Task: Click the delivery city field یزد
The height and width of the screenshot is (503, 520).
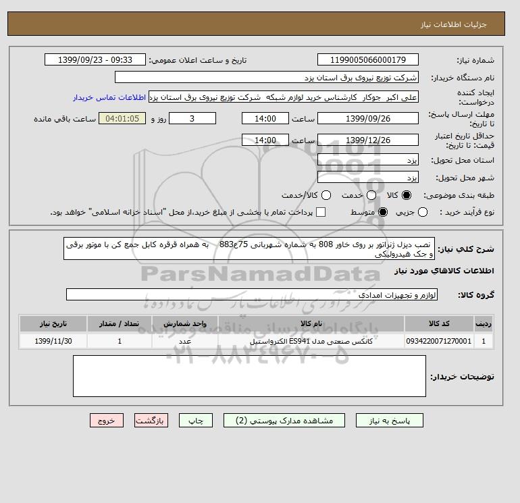Action: (368, 177)
